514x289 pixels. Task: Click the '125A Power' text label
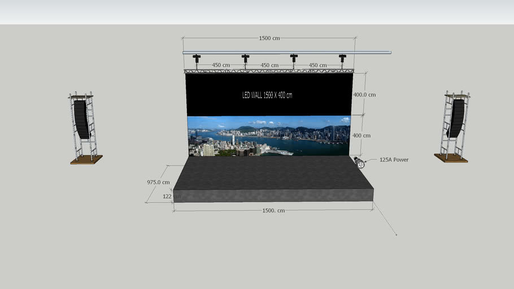(394, 160)
